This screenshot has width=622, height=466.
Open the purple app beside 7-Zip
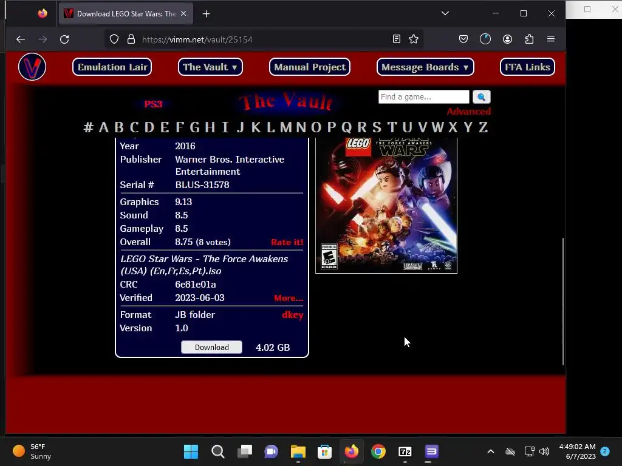click(x=431, y=451)
